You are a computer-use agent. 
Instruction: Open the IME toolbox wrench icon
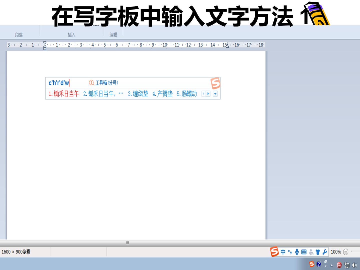(x=325, y=252)
